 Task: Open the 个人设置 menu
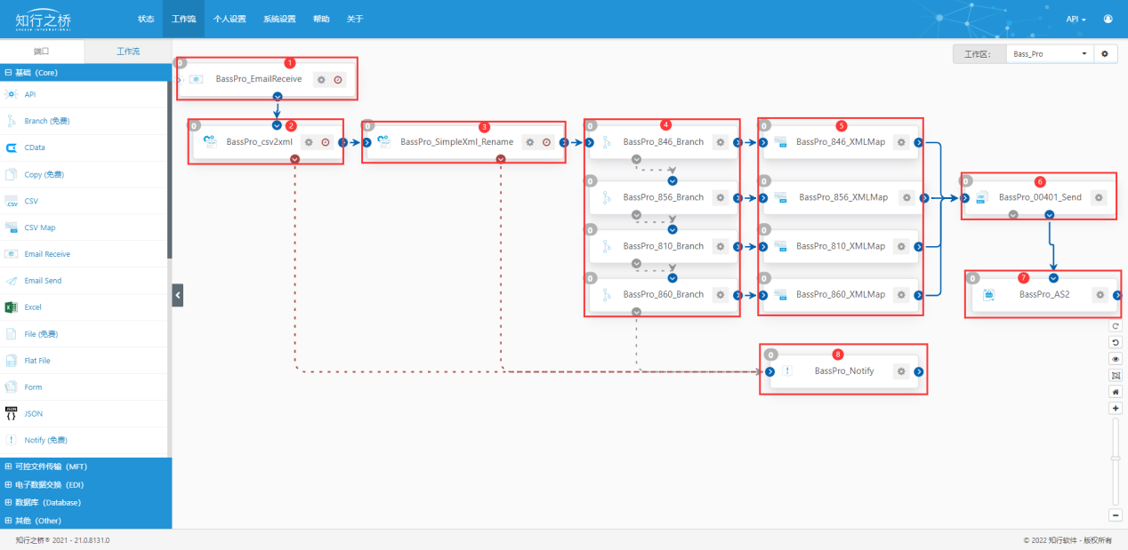[x=230, y=19]
